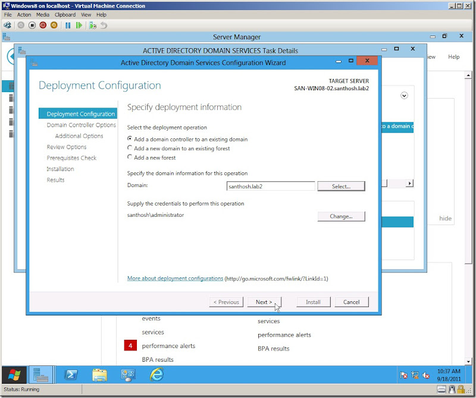Click the Action Center flag tray icon

[x=403, y=375]
